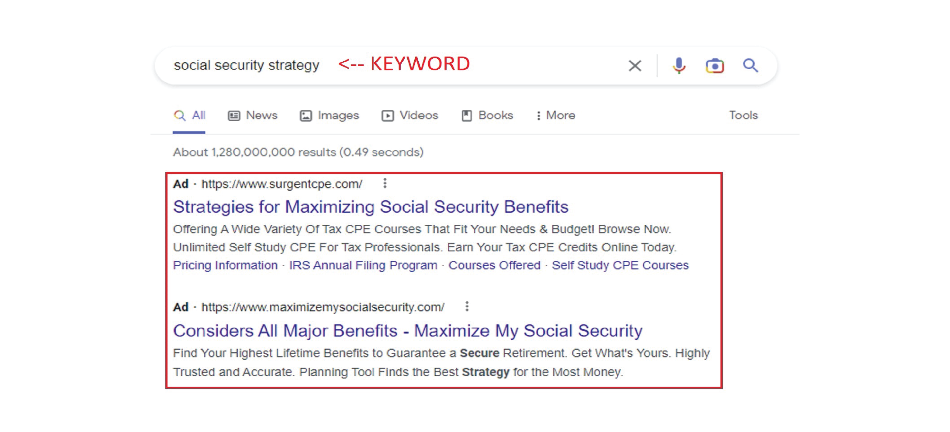Click the News tab icon

234,116
